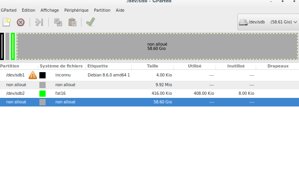Open the Aide menu

click(x=120, y=10)
